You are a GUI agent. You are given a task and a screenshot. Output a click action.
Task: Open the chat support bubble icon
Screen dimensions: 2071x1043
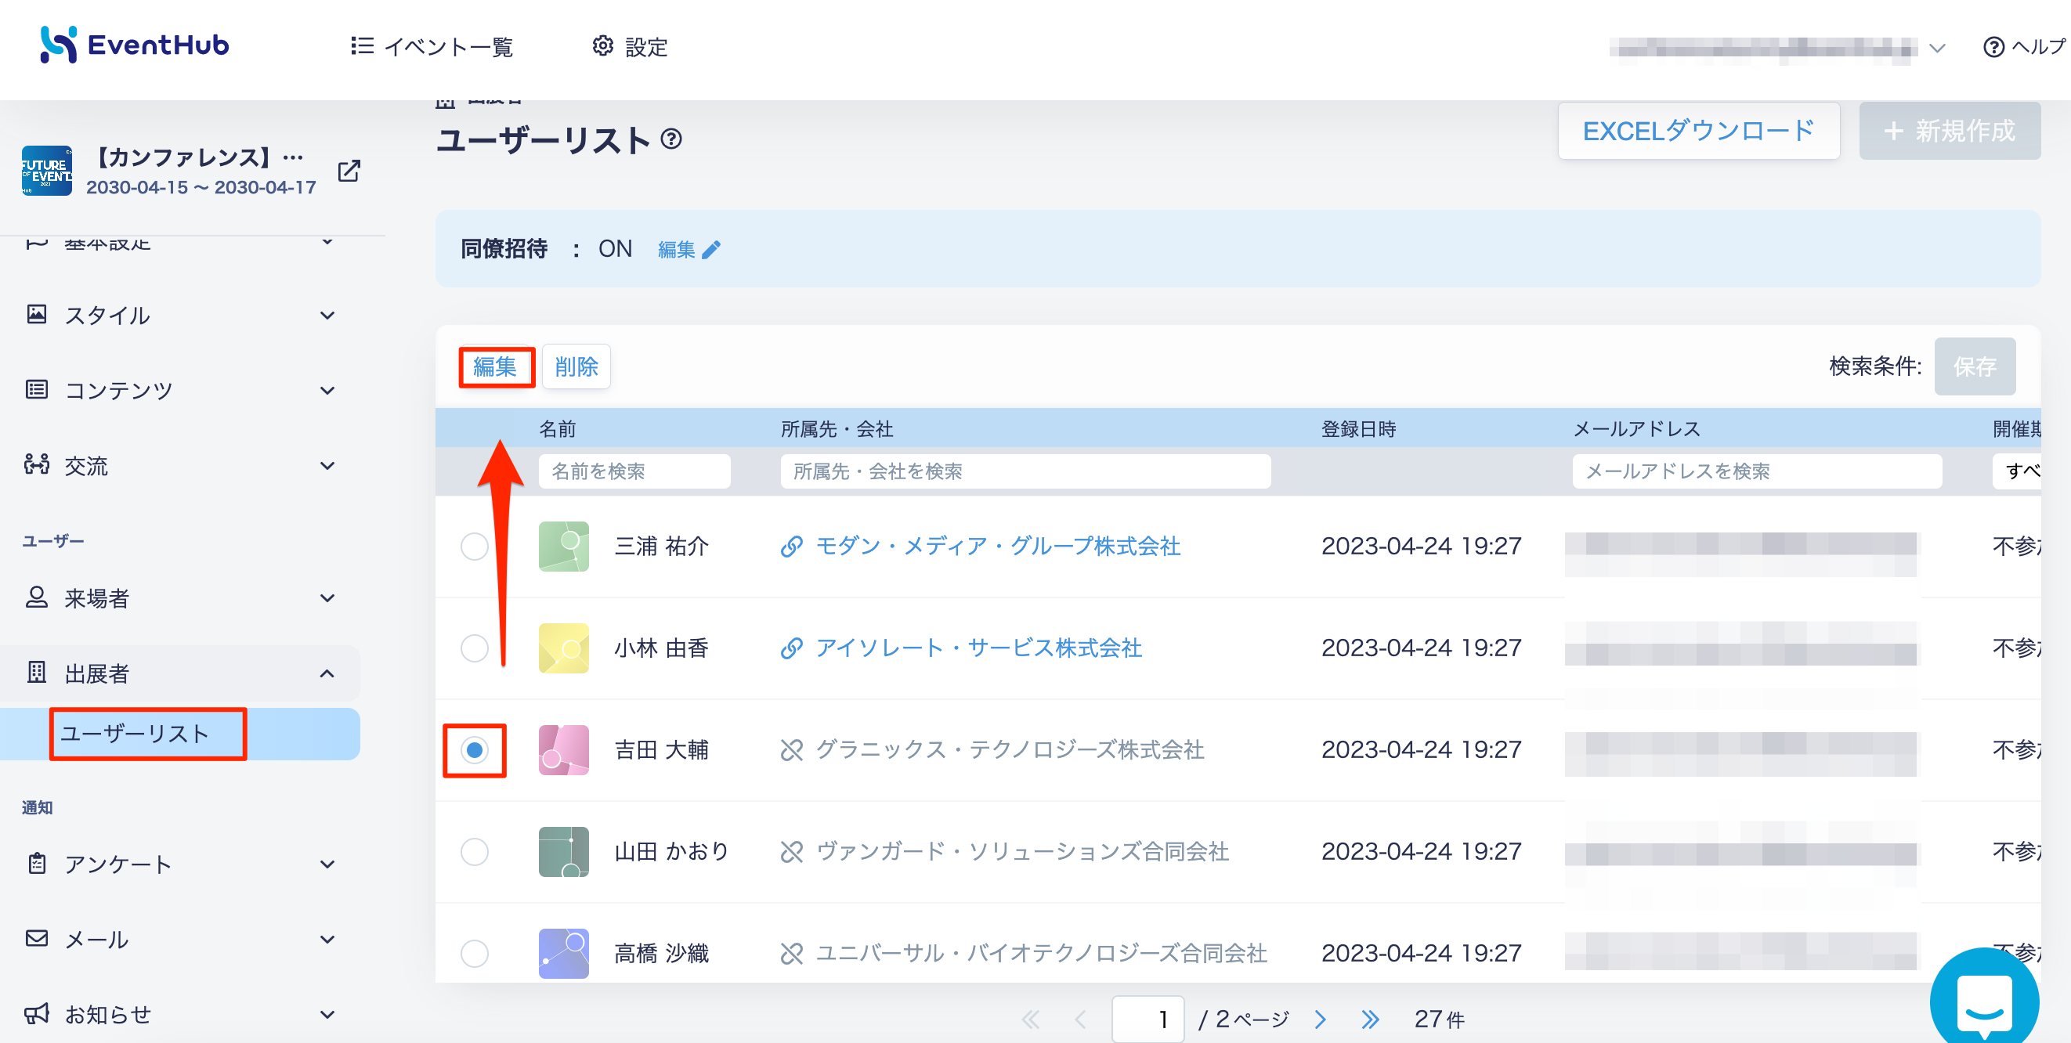point(1984,1001)
